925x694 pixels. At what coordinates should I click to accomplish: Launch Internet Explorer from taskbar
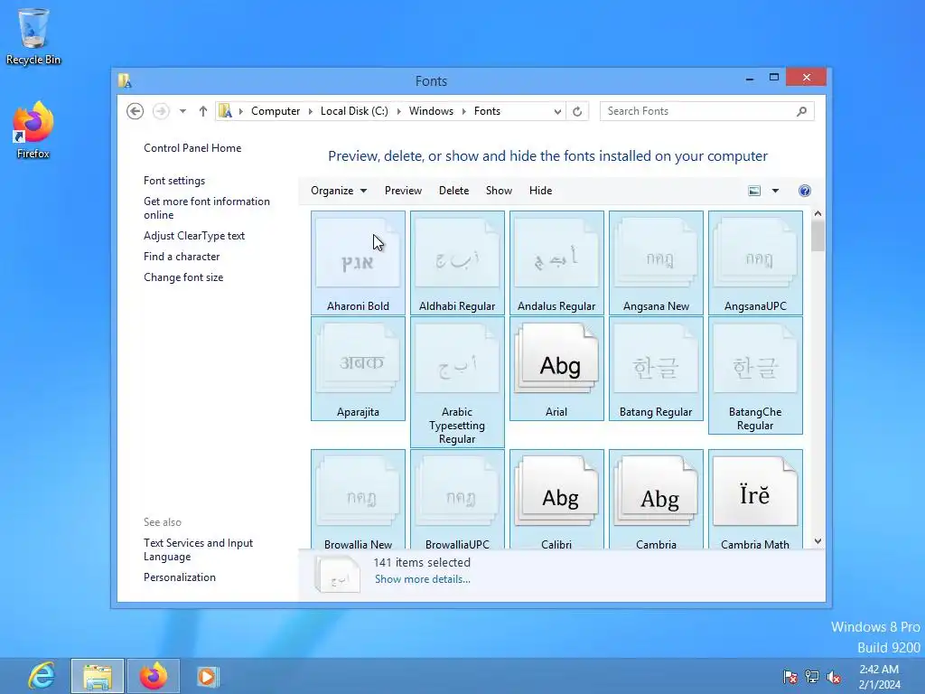coord(42,676)
